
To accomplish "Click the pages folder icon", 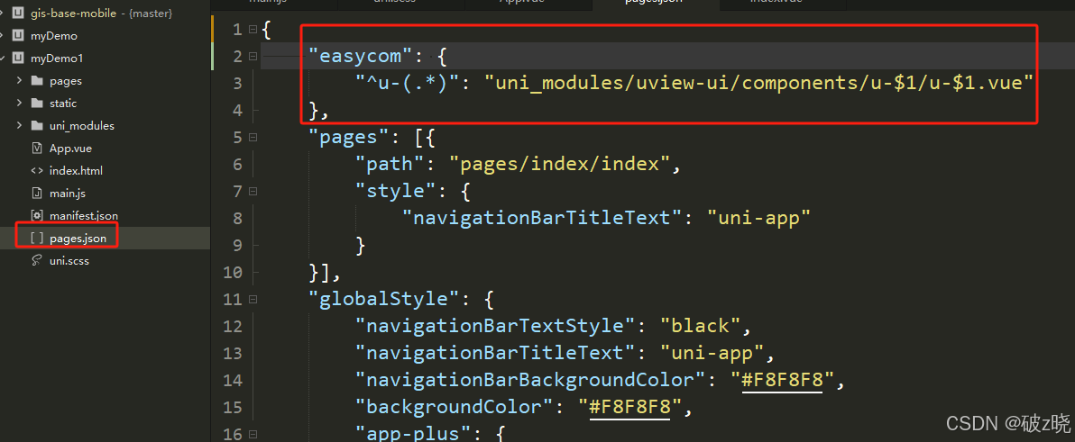I will (x=37, y=81).
